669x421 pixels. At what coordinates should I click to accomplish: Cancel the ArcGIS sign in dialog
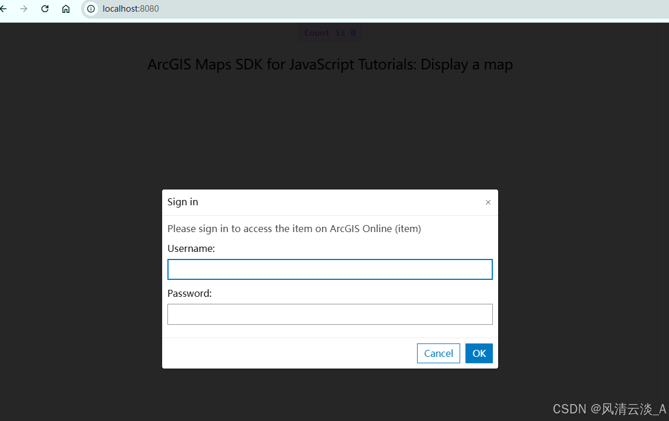(438, 353)
